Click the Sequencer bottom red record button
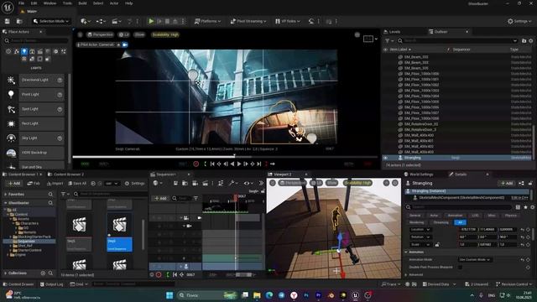The height and width of the screenshot is (302, 537). pos(159,274)
